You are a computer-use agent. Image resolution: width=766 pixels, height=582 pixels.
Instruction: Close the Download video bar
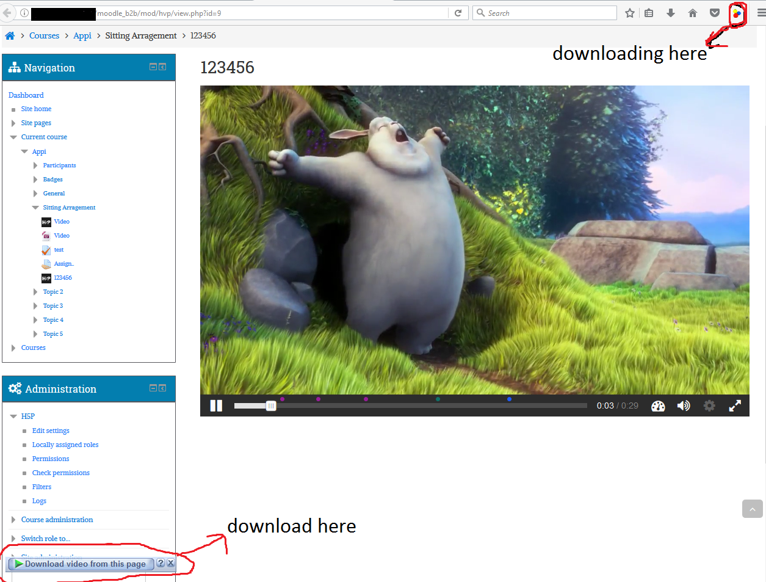(x=171, y=563)
